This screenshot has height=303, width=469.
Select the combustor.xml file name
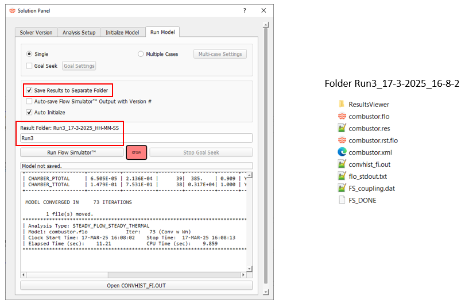pyautogui.click(x=370, y=152)
